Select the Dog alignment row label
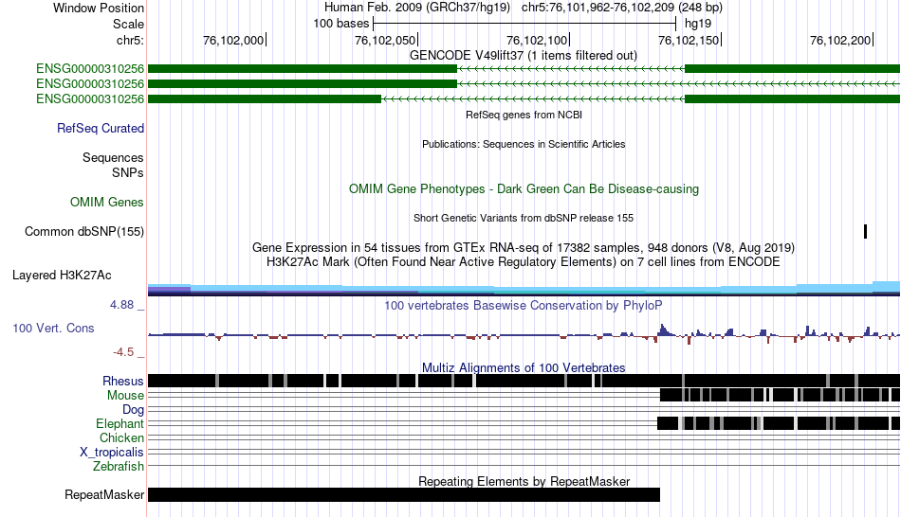Image resolution: width=901 pixels, height=517 pixels. [x=134, y=410]
